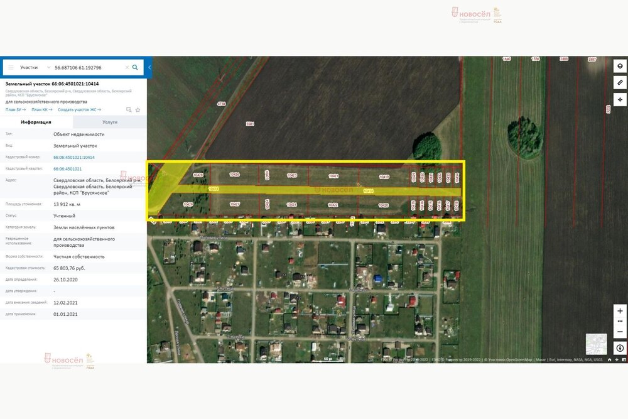Click the Вид value Земельный участок
The height and width of the screenshot is (419, 628).
(75, 146)
